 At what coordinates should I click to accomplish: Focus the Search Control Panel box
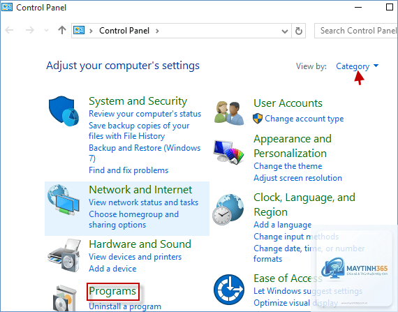[356, 31]
